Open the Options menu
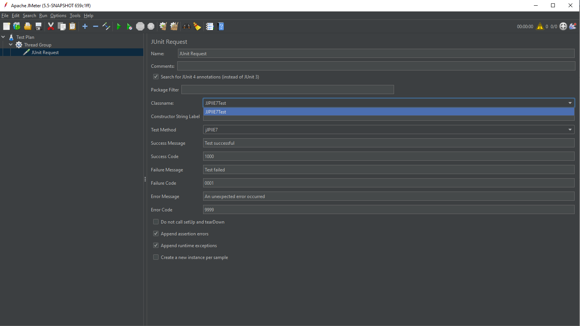580x326 pixels. point(58,16)
